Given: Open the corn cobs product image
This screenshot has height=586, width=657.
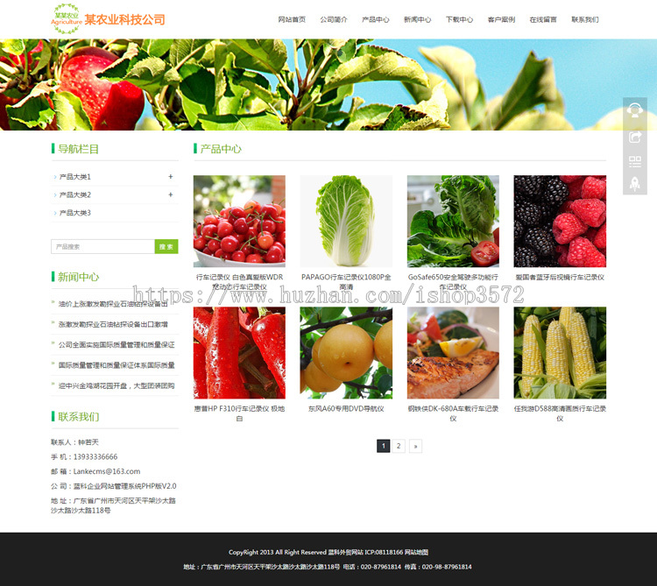Looking at the screenshot, I should tap(560, 353).
